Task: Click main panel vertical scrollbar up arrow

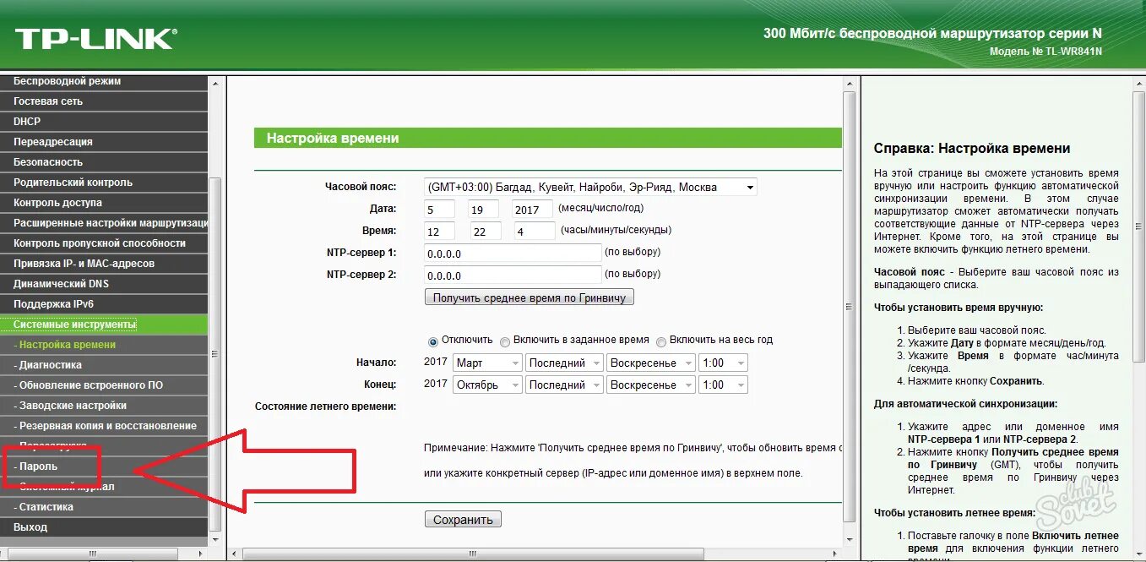Action: [849, 85]
